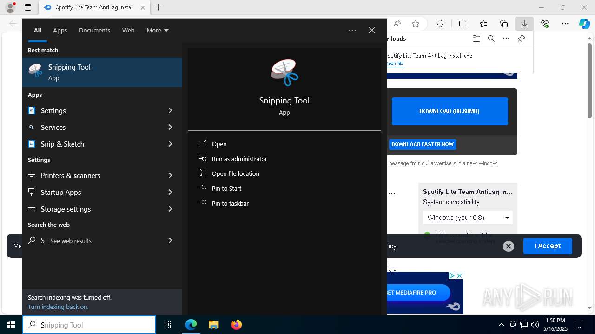
Task: Open the More filter dropdown
Action: point(158,30)
